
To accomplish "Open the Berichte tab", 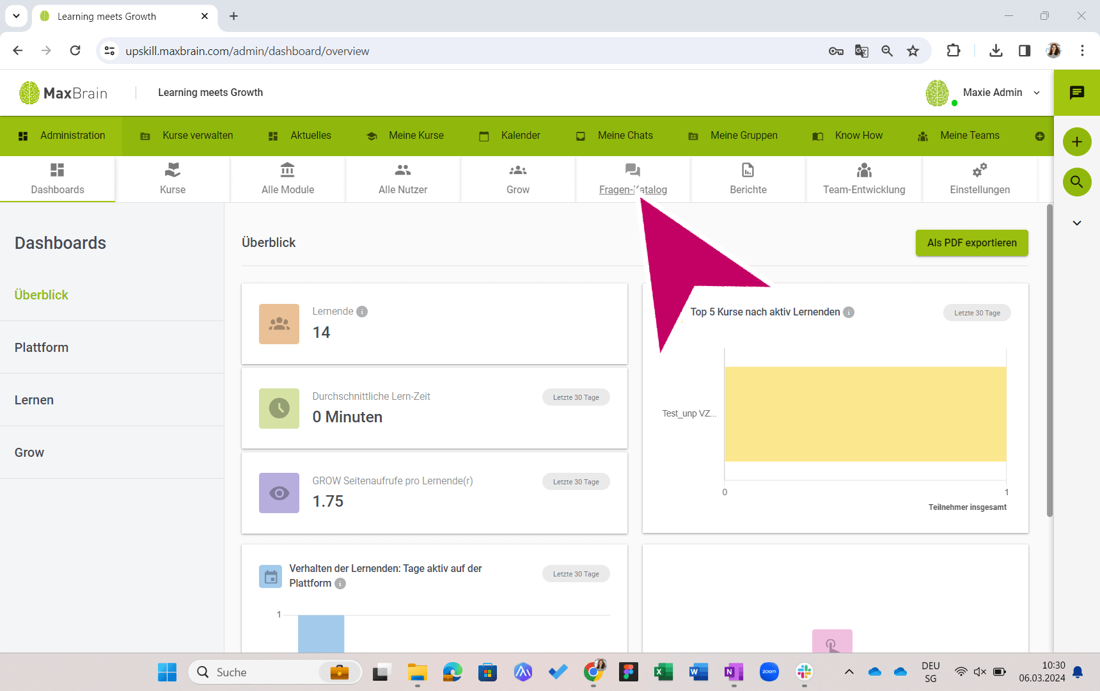I will pos(748,179).
